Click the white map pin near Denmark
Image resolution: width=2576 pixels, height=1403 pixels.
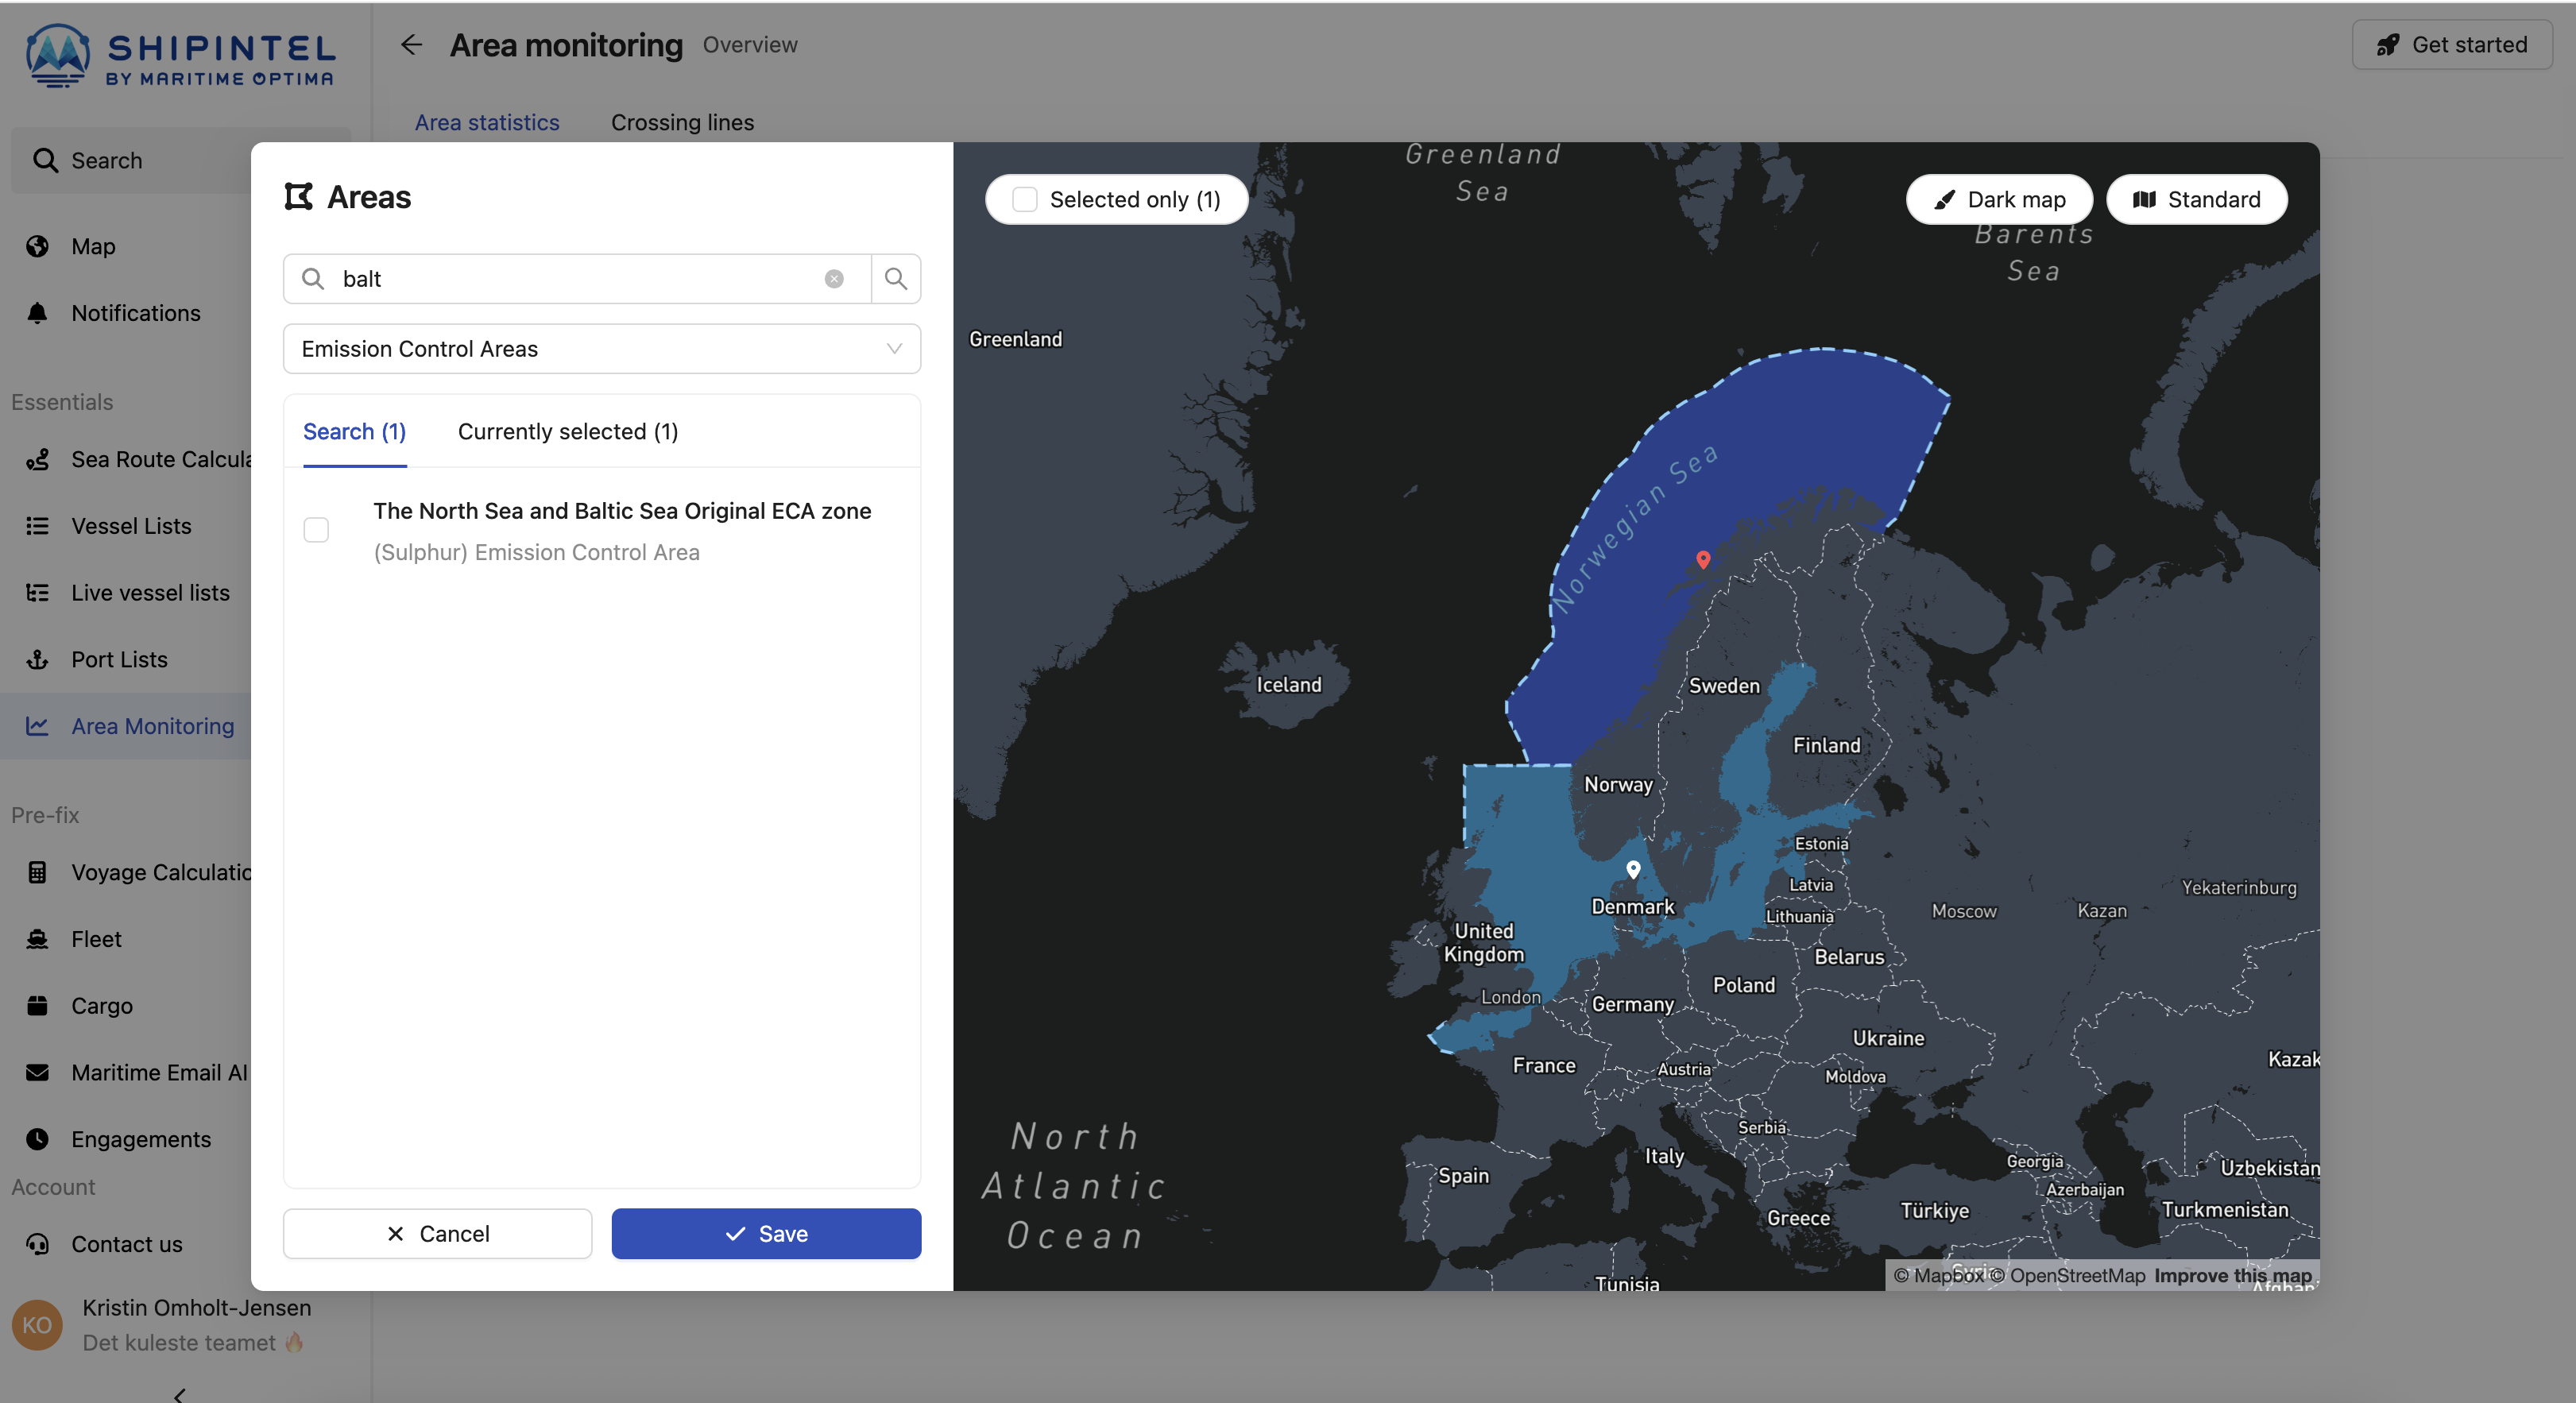coord(1632,868)
